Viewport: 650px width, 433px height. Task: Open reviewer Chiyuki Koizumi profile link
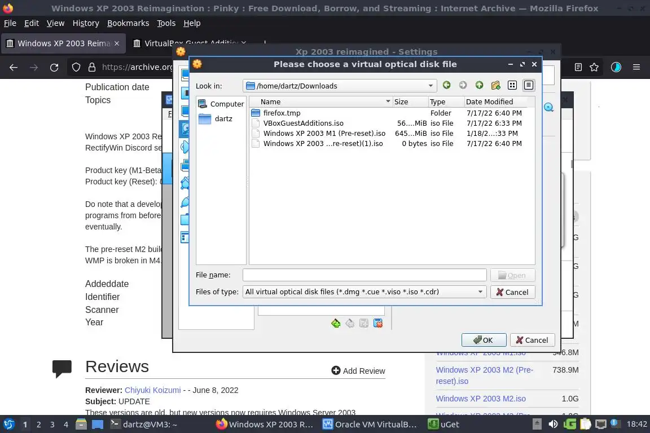click(152, 390)
